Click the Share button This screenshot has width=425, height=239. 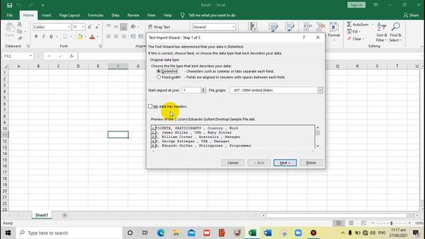point(411,15)
